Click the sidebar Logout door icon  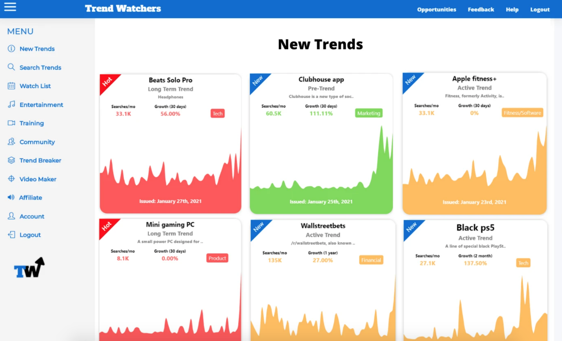11,235
